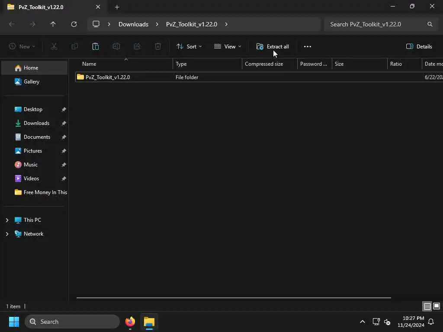The image size is (443, 332).
Task: Click pin icon next to Documents
Action: (64, 137)
